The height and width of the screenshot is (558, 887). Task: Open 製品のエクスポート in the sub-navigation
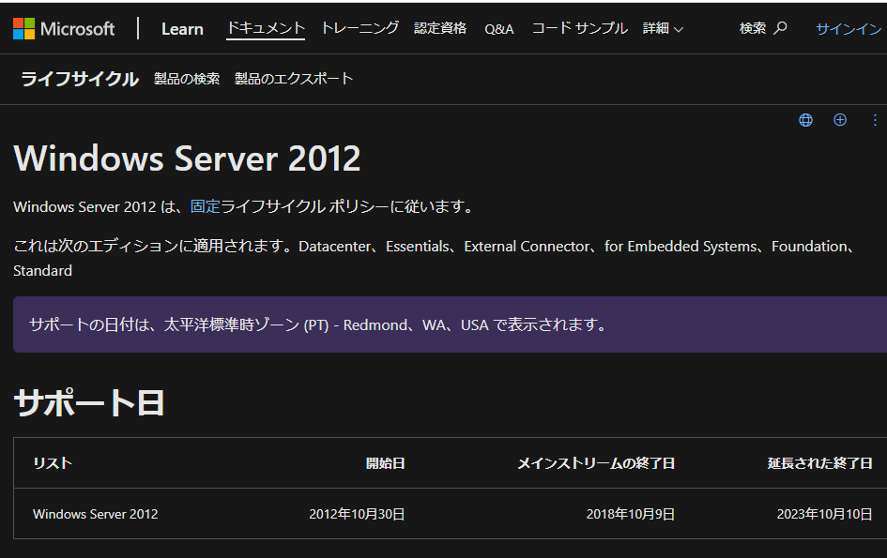[x=294, y=79]
